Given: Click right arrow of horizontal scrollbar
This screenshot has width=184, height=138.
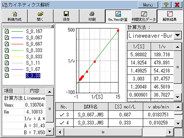Looking at the screenshot, I should click(x=170, y=132).
